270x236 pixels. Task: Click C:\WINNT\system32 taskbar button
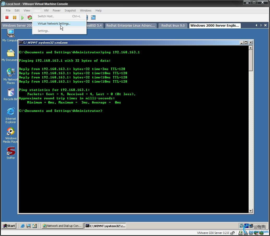coord(105,226)
